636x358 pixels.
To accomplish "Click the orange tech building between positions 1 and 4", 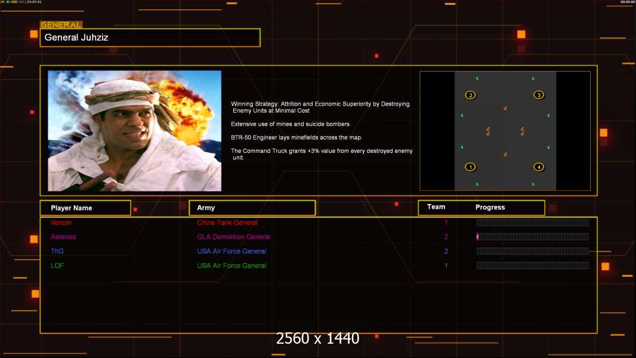I will pos(505,155).
